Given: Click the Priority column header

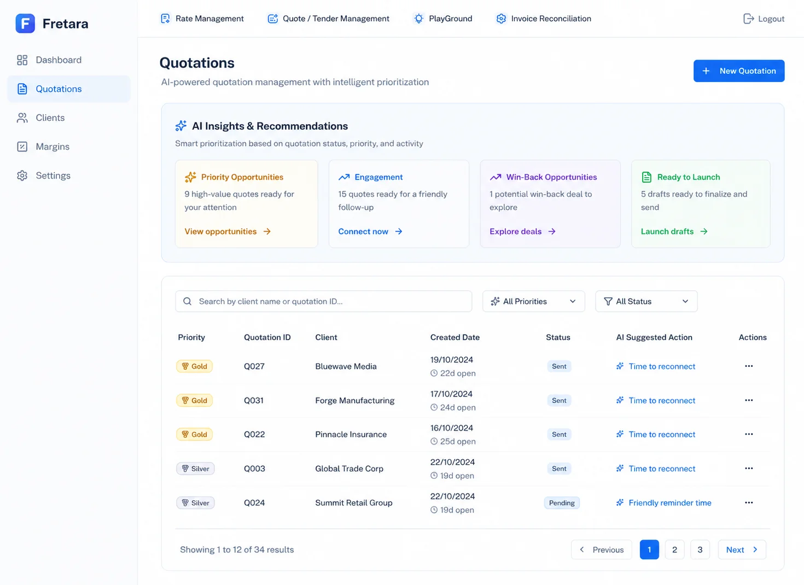Looking at the screenshot, I should (191, 337).
